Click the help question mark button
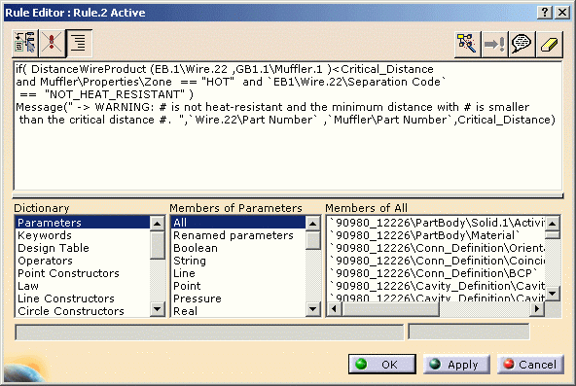Viewport: 576px width, 386px height. (545, 13)
